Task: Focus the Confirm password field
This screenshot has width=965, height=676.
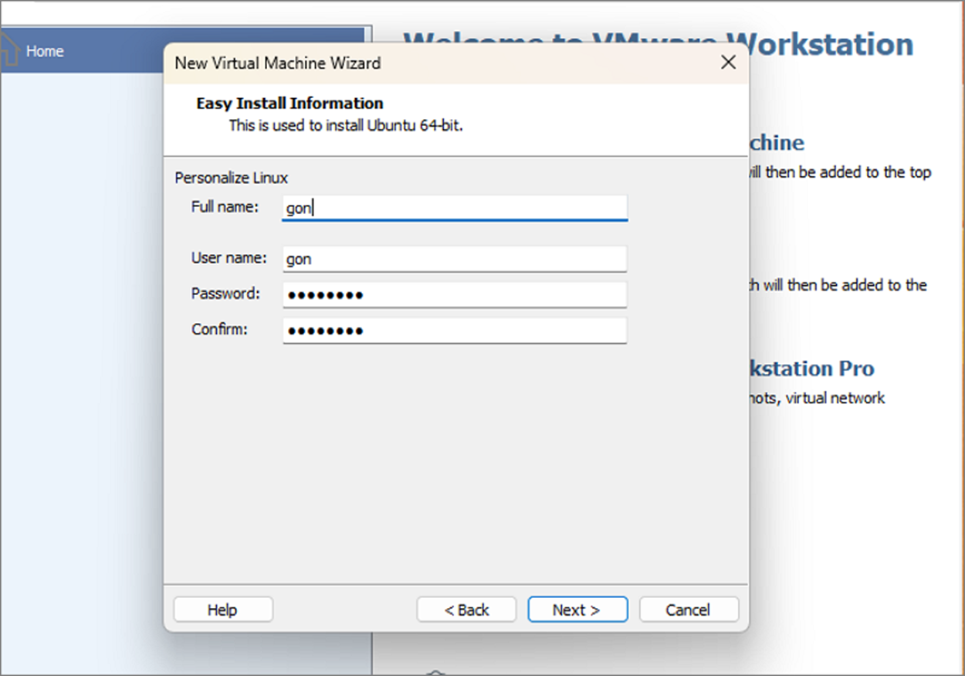Action: click(455, 331)
